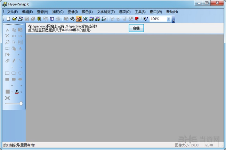Open the 颜色(L) menu
Image resolution: width=226 pixels, height=150 pixels.
point(87,12)
